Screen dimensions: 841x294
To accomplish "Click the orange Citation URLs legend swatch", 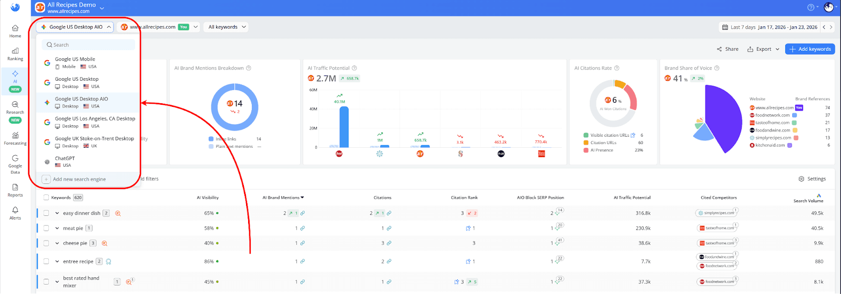I will pyautogui.click(x=586, y=143).
